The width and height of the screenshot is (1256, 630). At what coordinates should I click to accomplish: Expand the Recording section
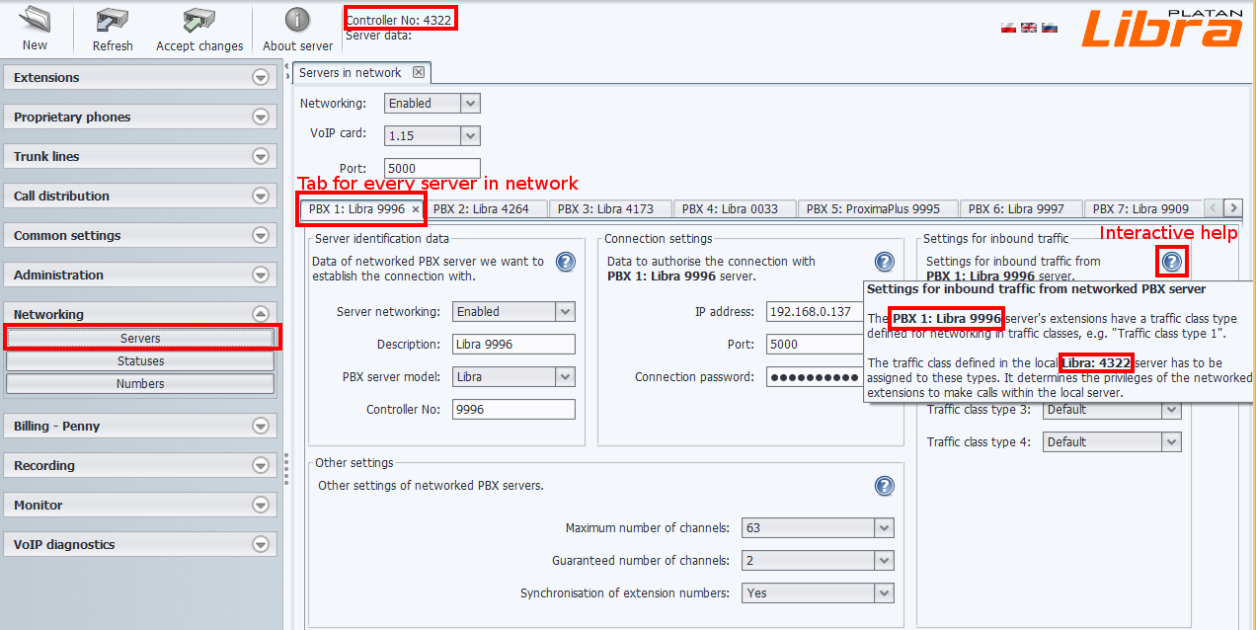click(260, 465)
